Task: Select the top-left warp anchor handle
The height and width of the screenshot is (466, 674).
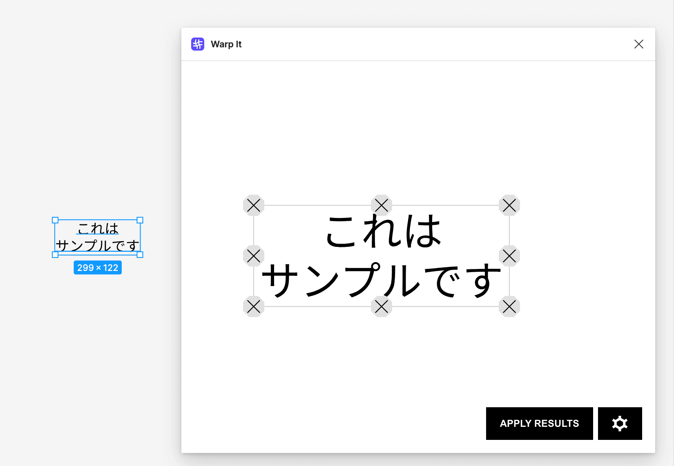Action: pyautogui.click(x=253, y=205)
